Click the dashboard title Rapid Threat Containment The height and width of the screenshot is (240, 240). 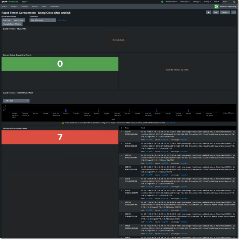tap(36, 13)
